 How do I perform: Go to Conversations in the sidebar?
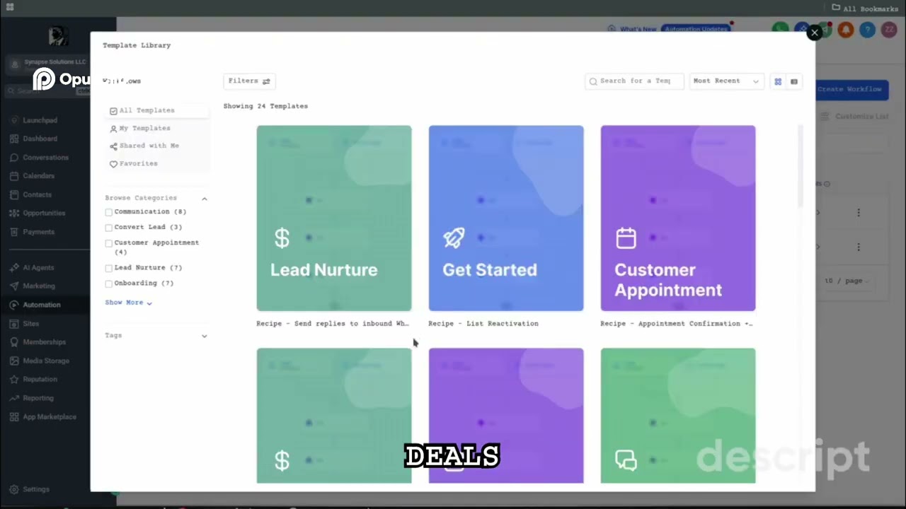(45, 158)
